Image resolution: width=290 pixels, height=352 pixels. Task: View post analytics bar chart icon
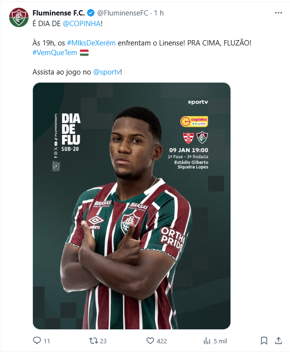coord(207,341)
